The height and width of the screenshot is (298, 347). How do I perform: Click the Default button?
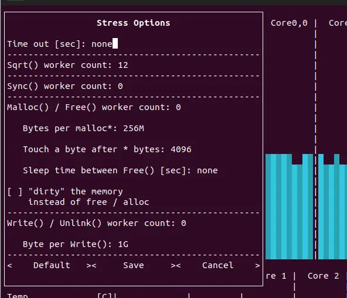tap(52, 265)
